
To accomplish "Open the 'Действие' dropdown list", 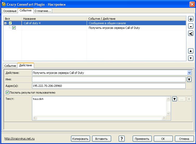I will pyautogui.click(x=189, y=73).
